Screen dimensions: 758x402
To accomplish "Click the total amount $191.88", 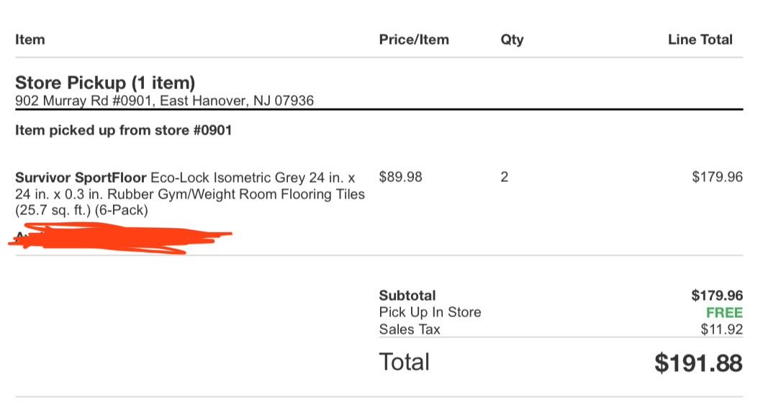I will pos(698,363).
